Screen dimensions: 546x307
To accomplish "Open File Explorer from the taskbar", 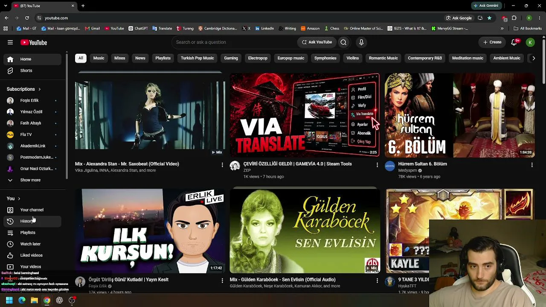I will 35,300.
